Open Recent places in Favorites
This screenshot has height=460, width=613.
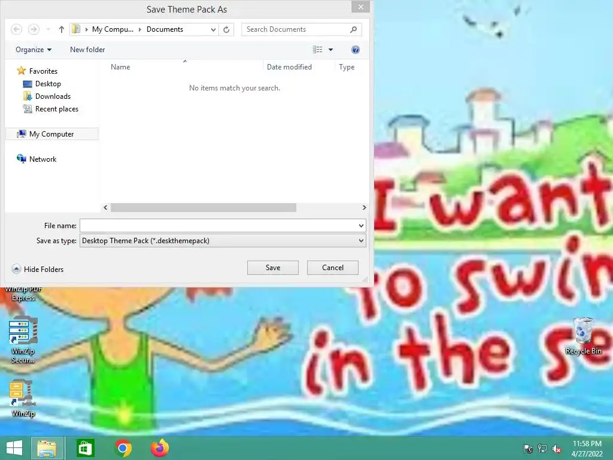[57, 109]
